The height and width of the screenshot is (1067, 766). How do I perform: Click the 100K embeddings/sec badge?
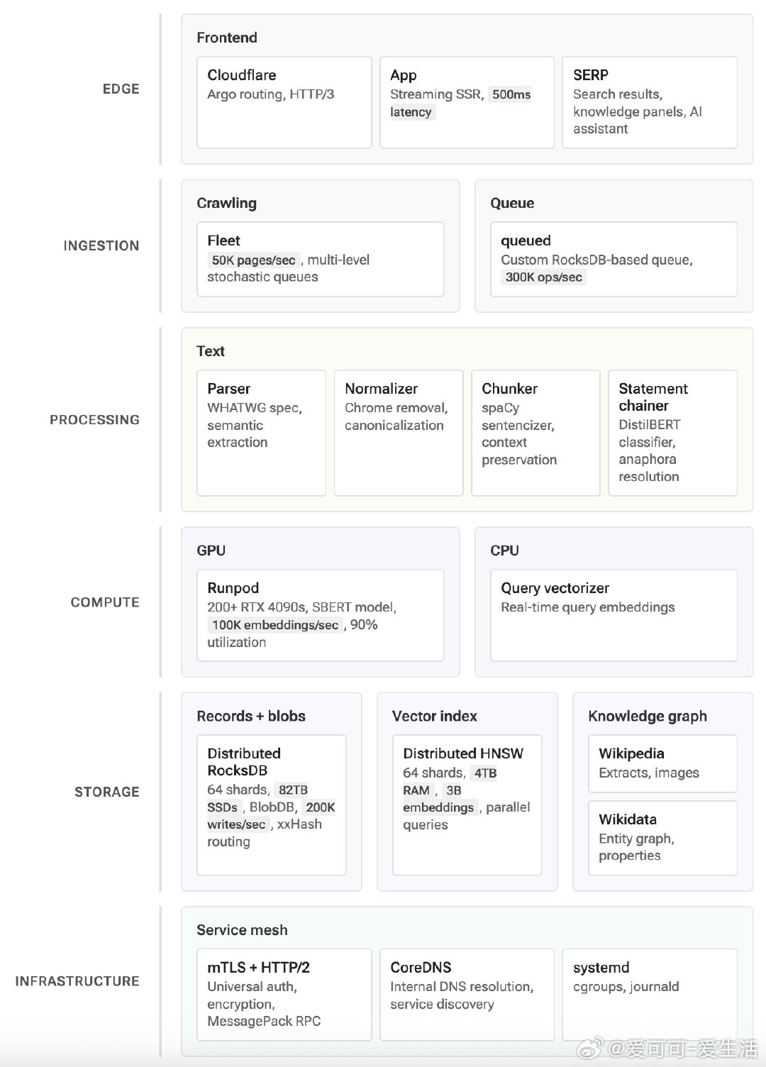coord(275,625)
